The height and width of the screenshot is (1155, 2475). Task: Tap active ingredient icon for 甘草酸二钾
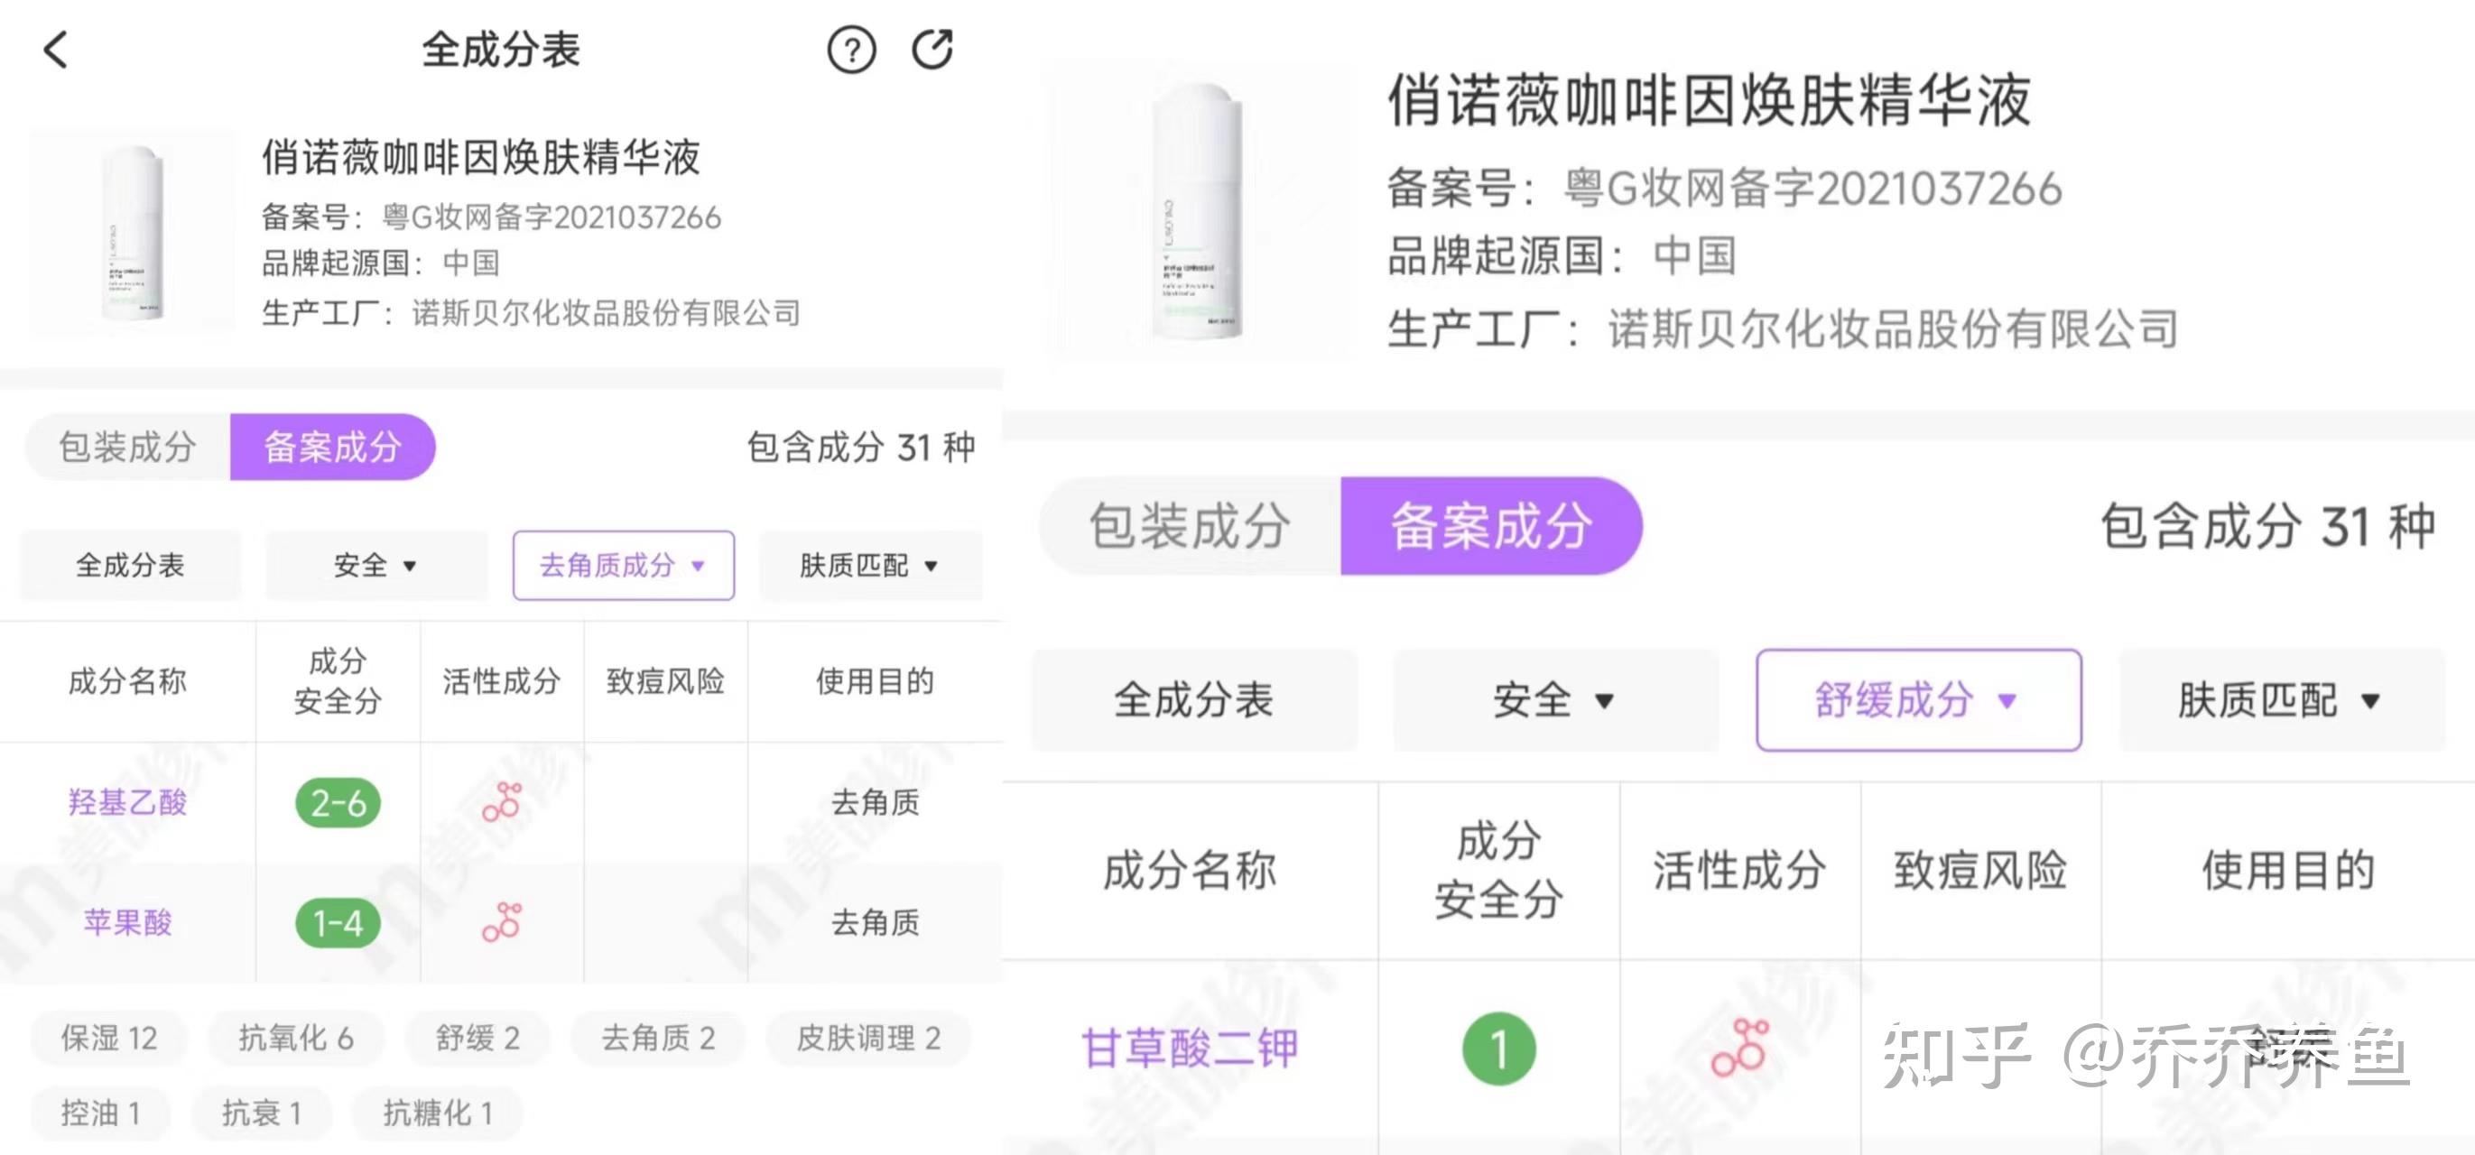[1739, 1048]
